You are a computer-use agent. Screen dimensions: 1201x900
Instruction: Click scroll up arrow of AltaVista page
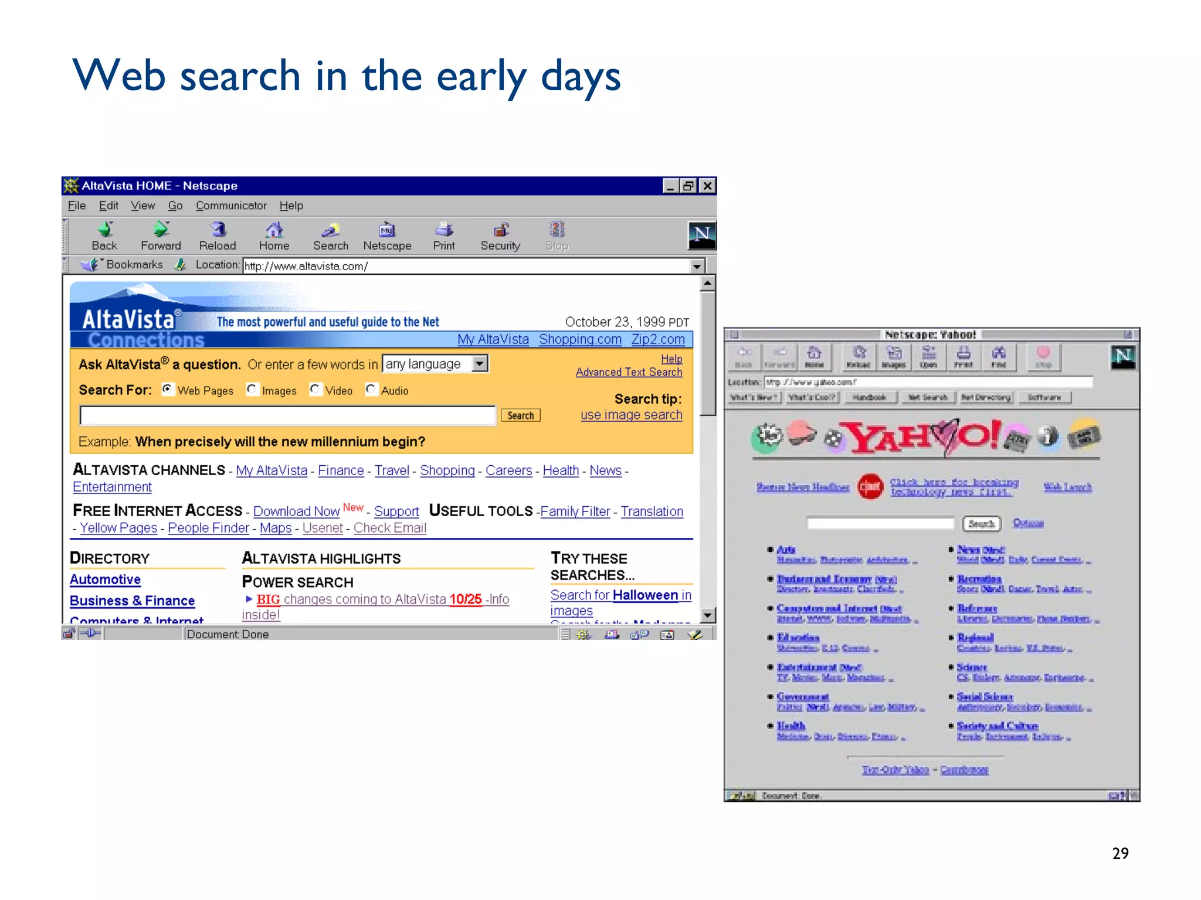pos(708,283)
